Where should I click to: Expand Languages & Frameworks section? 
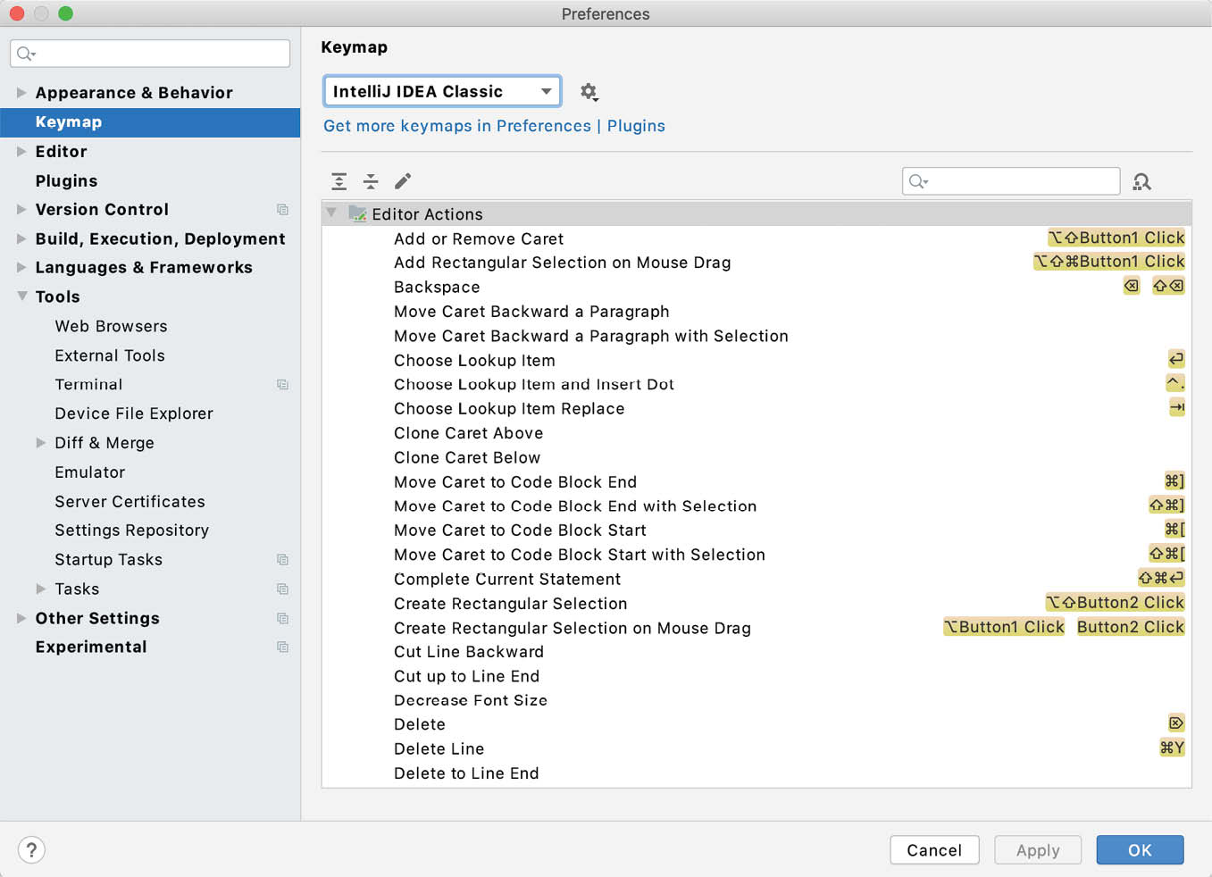[21, 267]
